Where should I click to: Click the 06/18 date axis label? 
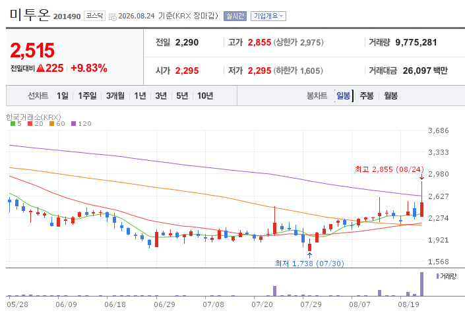coord(115,304)
